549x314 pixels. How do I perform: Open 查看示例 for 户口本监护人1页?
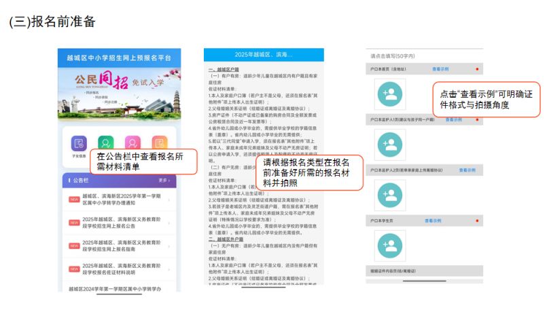point(453,119)
